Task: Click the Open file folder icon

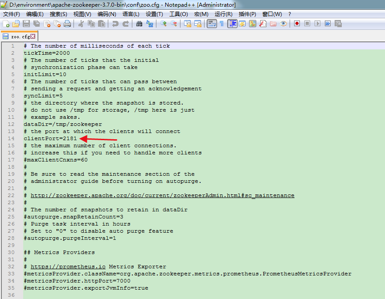Action: pyautogui.click(x=16, y=24)
